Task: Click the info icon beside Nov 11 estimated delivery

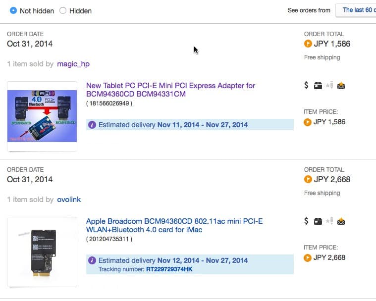Action: [x=92, y=125]
